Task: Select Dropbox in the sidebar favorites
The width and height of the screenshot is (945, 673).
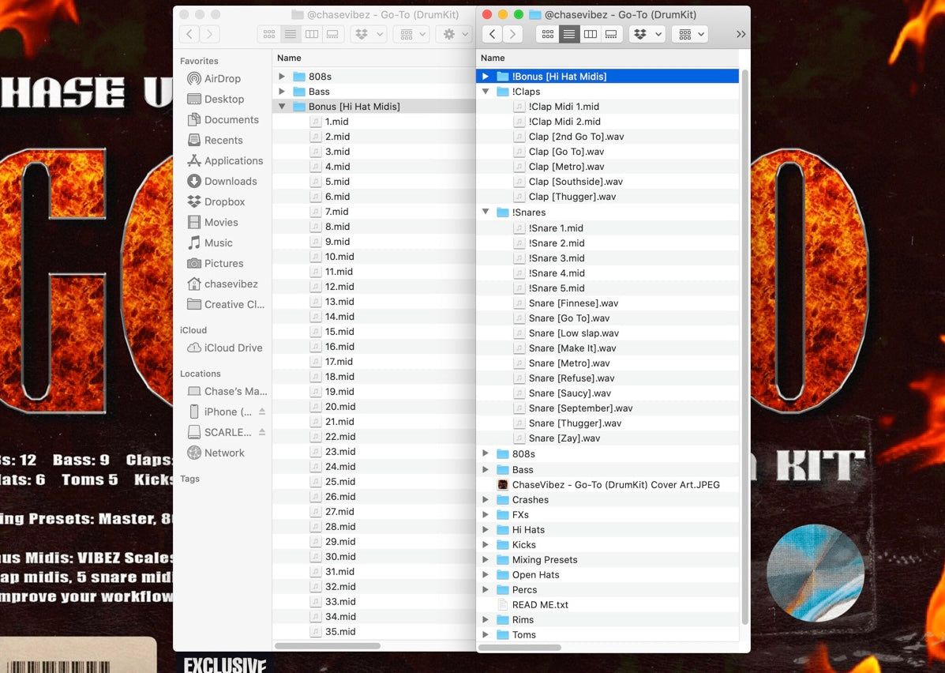Action: 216,201
